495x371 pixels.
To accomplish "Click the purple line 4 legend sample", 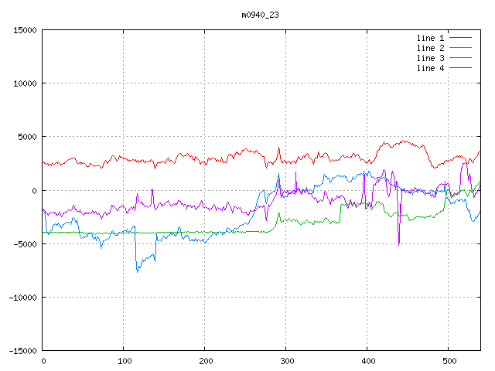I will (x=461, y=68).
